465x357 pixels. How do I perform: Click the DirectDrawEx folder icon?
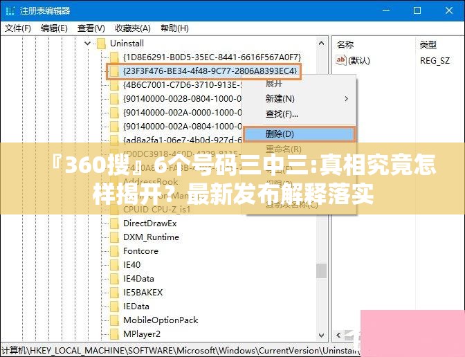pyautogui.click(x=114, y=223)
